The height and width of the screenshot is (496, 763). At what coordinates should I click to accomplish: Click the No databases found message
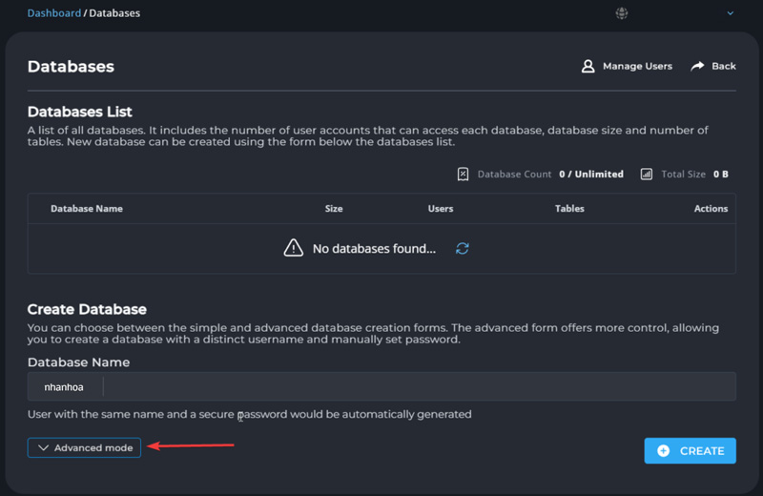click(374, 249)
